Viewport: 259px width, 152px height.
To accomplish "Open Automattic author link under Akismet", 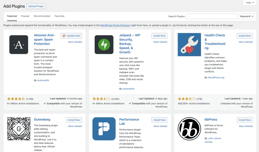I will pyautogui.click(x=43, y=80).
